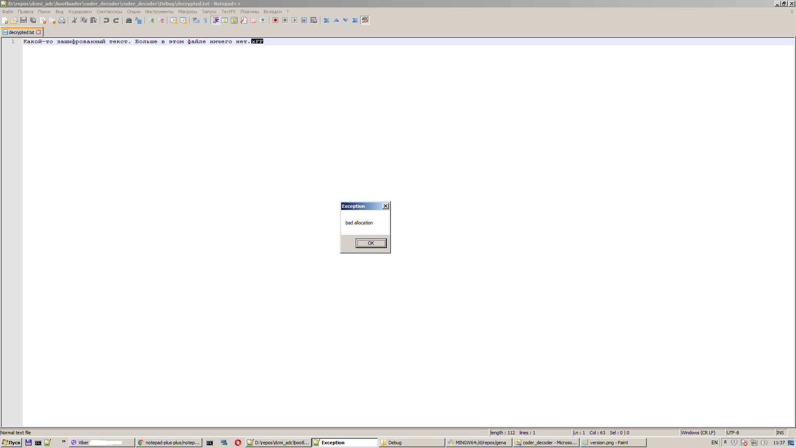Screen dimensions: 796x448
Task: Dismiss the bad allocation message box
Action: [x=370, y=243]
